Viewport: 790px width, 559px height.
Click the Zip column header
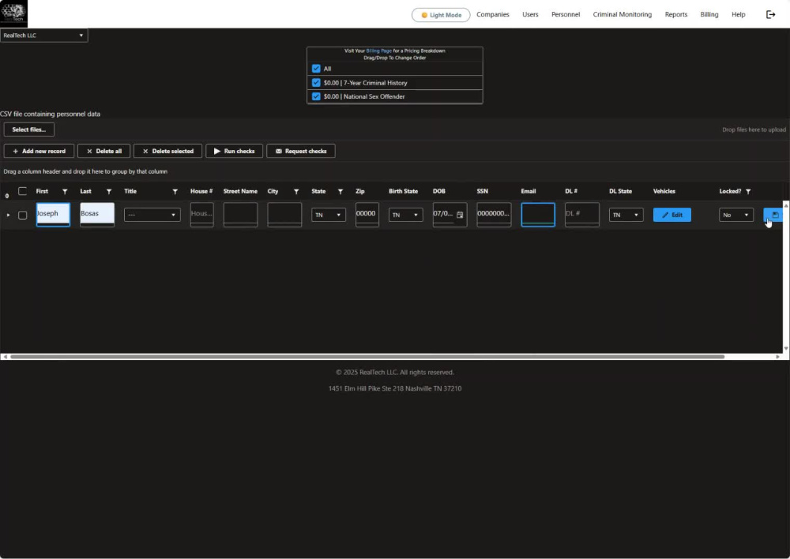coord(359,191)
